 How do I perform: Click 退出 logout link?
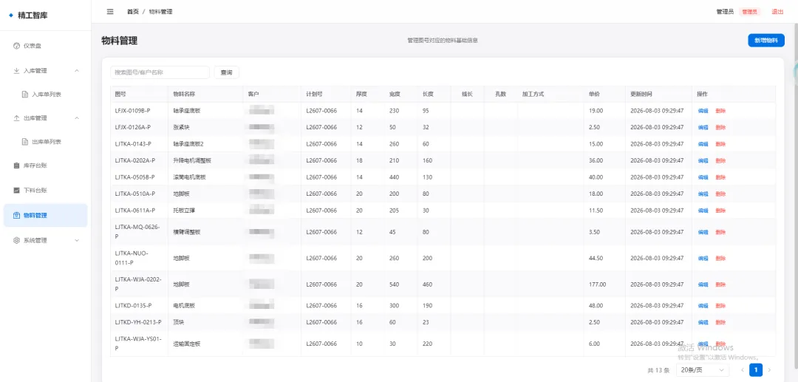777,12
